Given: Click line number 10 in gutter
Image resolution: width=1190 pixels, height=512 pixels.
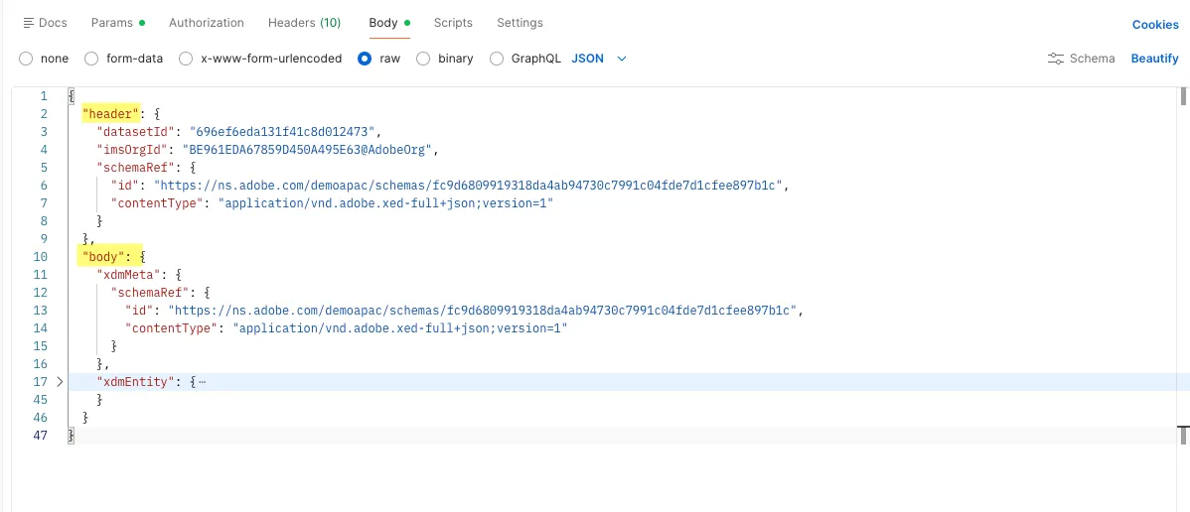Looking at the screenshot, I should pyautogui.click(x=40, y=256).
